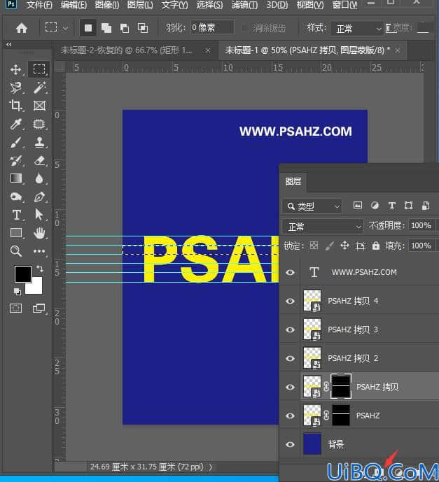Click the 填充 100% field
The image size is (439, 482).
tap(421, 246)
